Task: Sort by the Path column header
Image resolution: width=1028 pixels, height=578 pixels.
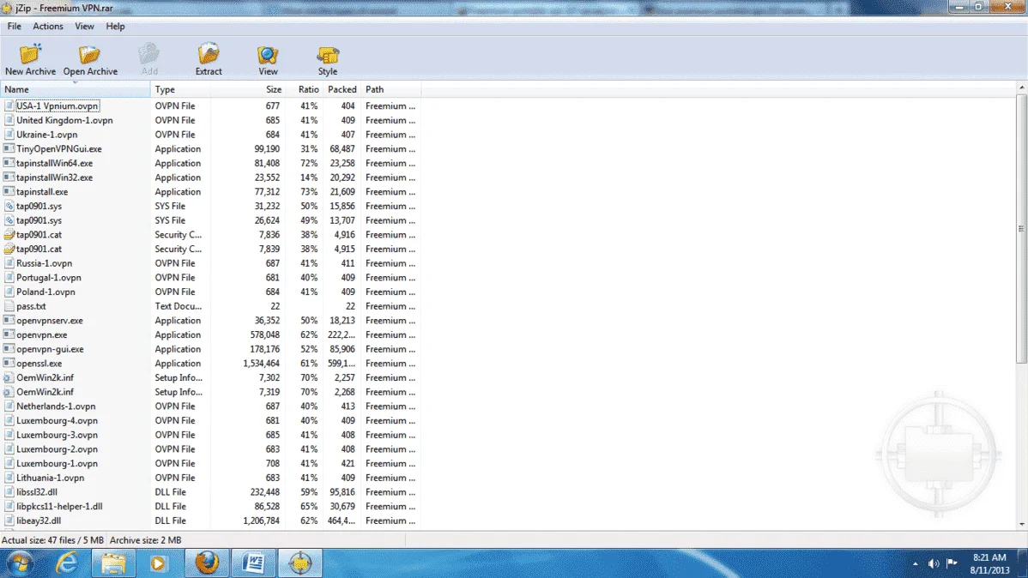Action: [x=390, y=89]
